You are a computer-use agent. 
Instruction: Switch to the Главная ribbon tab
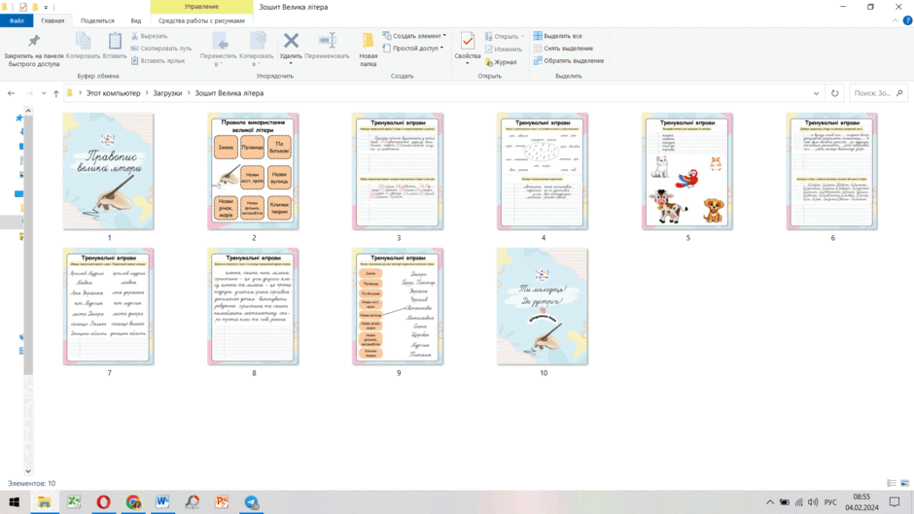point(53,20)
